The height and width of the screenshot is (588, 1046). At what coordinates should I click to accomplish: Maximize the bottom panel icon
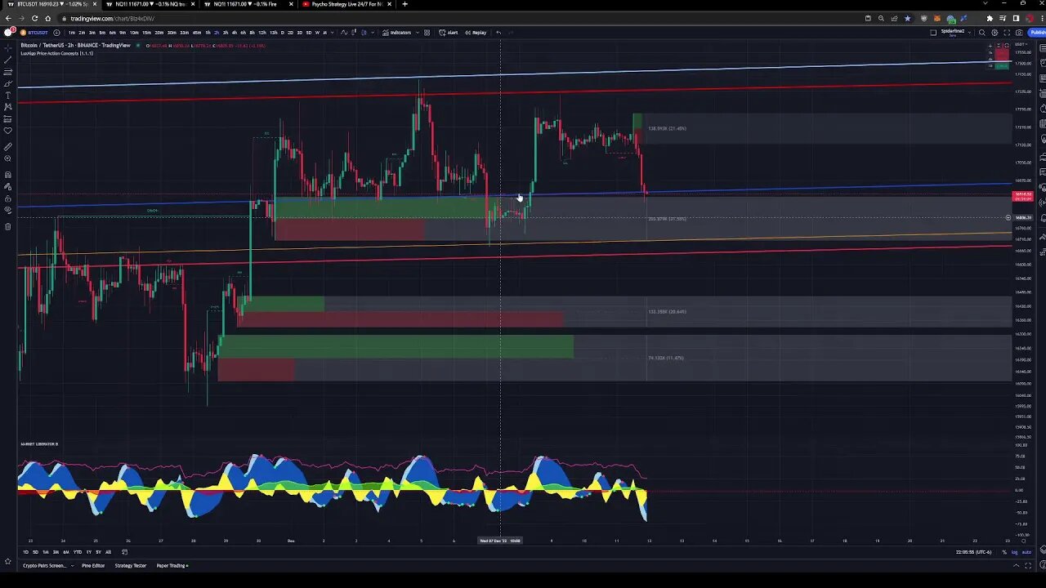(x=1027, y=565)
